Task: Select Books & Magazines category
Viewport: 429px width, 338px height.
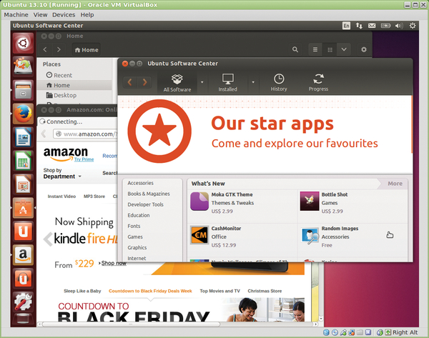Action: click(149, 194)
